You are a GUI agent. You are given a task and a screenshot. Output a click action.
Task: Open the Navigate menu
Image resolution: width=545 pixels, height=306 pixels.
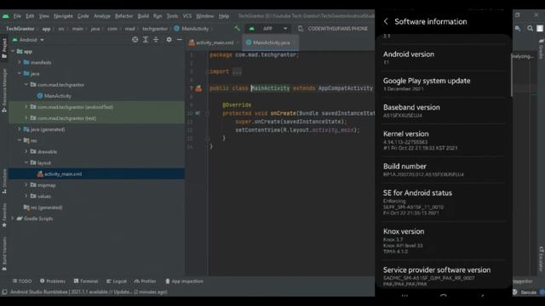click(63, 16)
